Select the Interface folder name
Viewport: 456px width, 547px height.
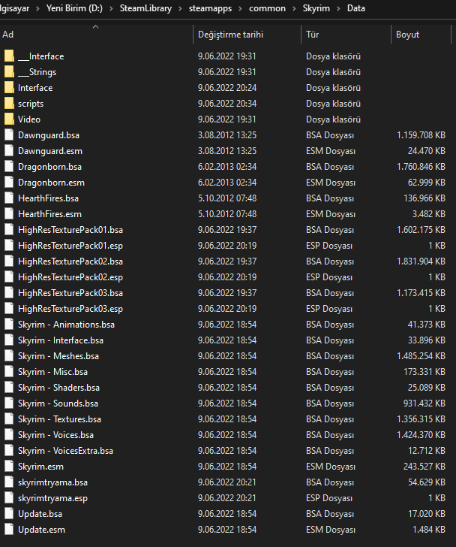click(x=35, y=88)
